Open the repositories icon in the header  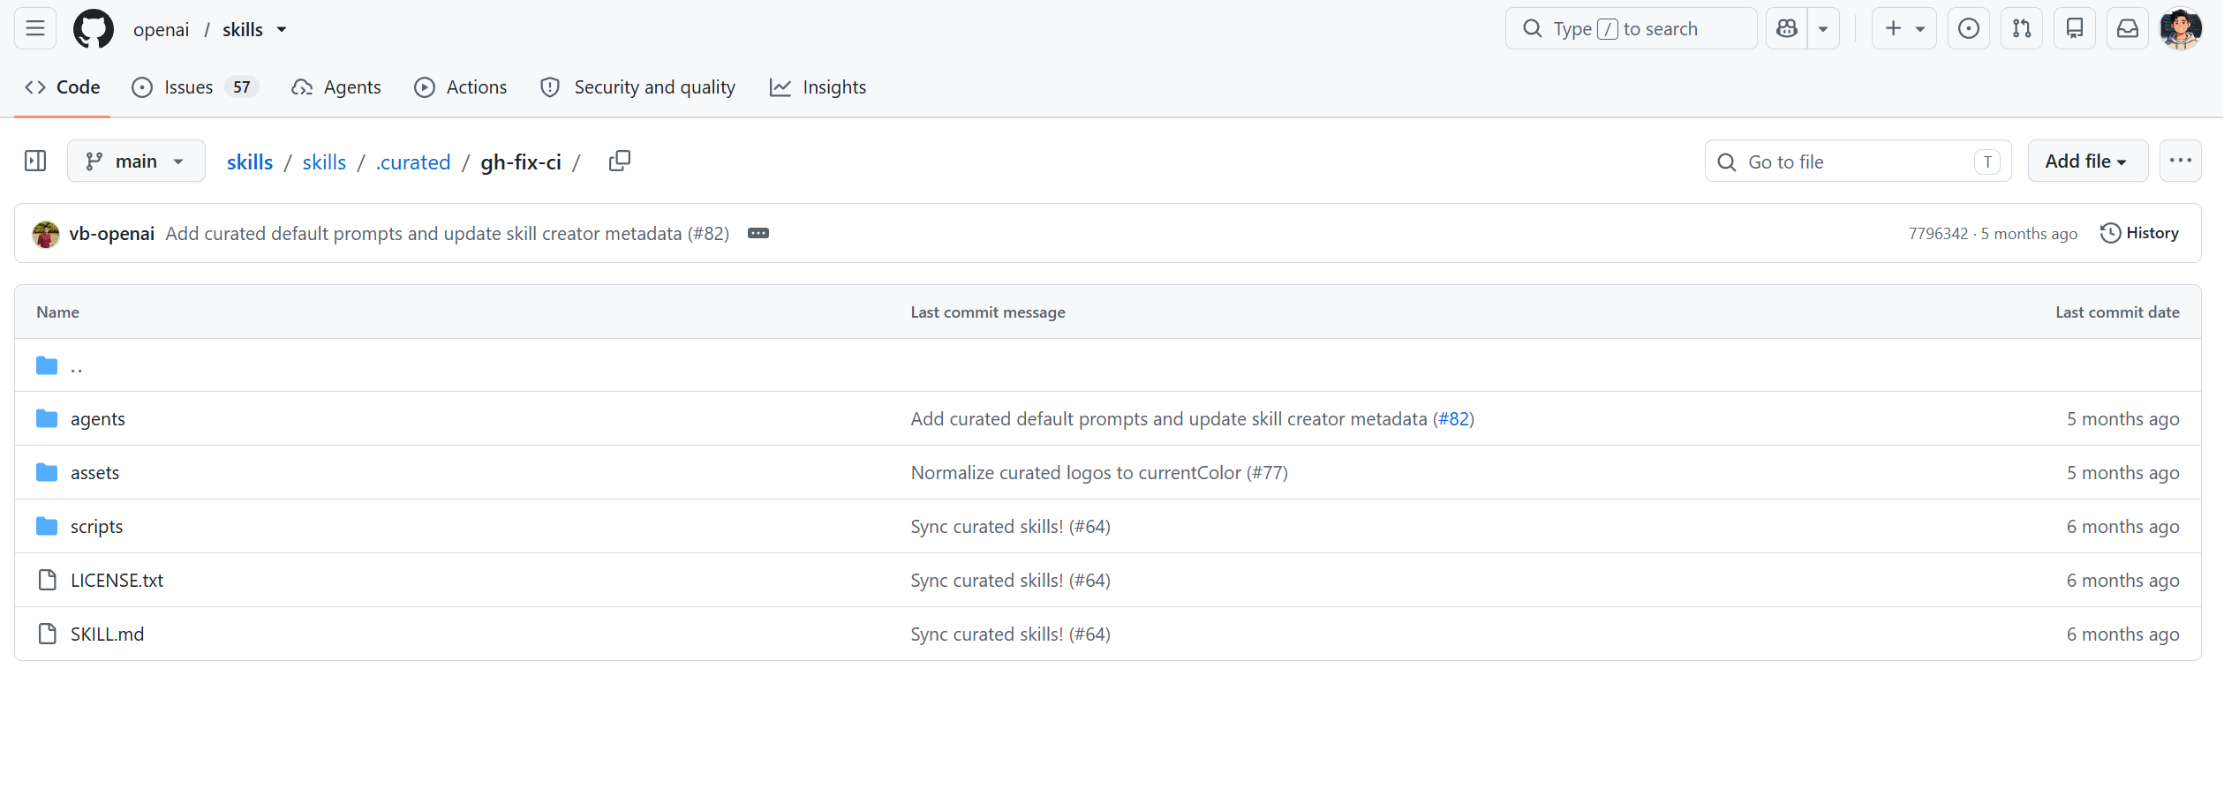pos(2075,28)
